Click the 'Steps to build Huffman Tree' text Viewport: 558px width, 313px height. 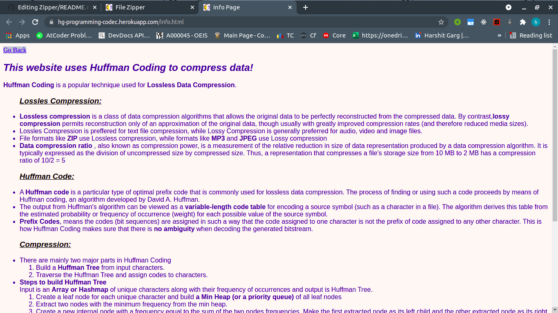63,282
